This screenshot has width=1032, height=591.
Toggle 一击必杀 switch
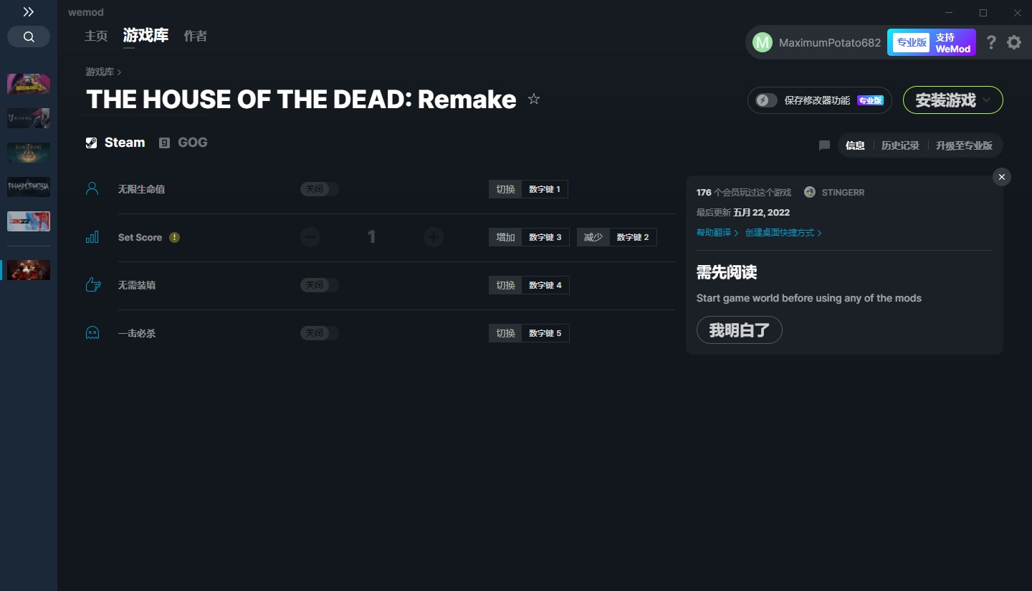320,333
